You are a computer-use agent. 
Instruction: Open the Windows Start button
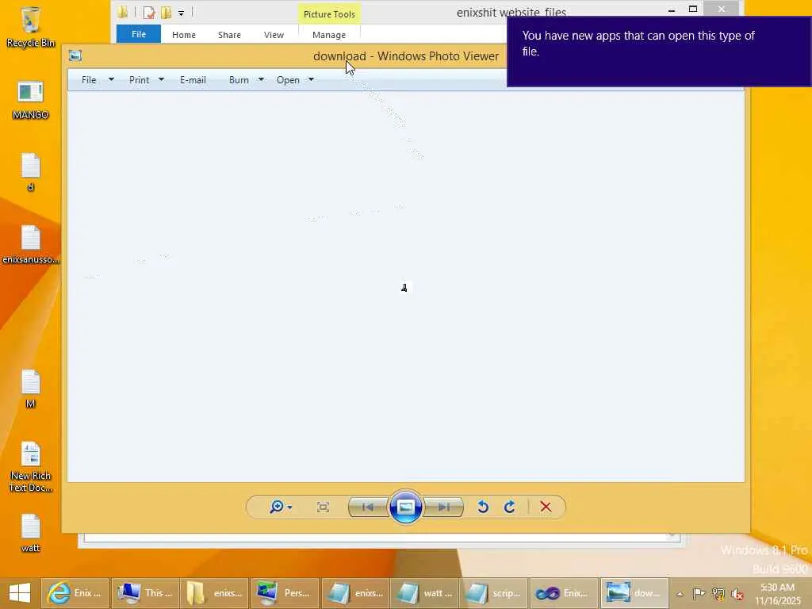point(20,593)
